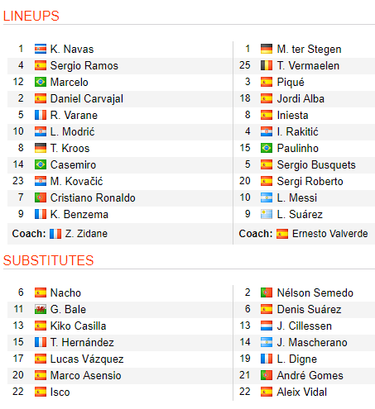Click Netherlands flag beside J. Cillessen
Viewport: 375px width, 409px height.
pyautogui.click(x=267, y=326)
